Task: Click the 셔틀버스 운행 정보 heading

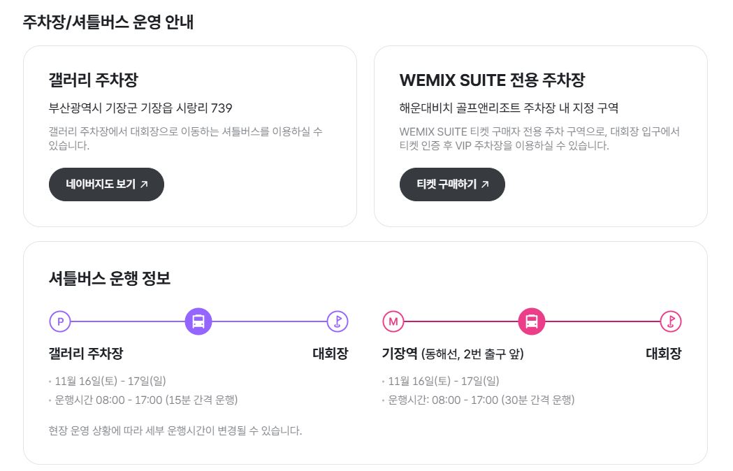Action: (110, 278)
